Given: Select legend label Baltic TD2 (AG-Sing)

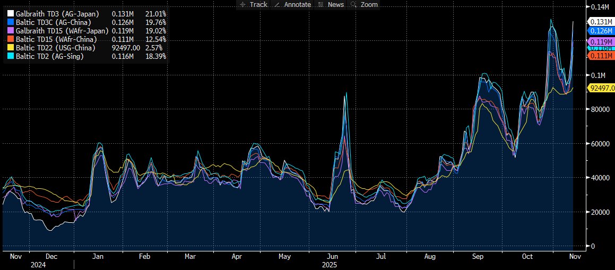Looking at the screenshot, I should click(x=50, y=56).
